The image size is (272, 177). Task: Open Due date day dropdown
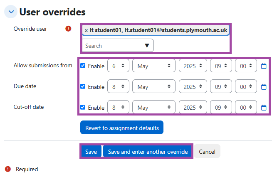[118, 86]
